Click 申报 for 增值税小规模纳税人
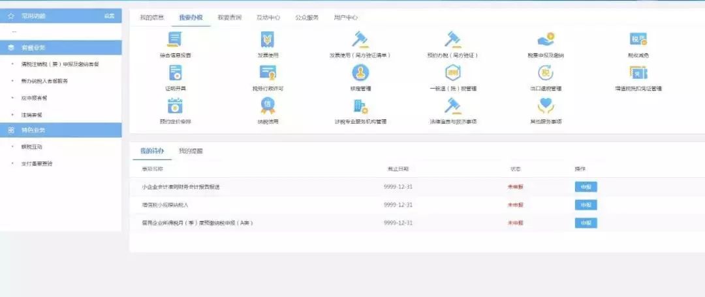This screenshot has width=705, height=297. (586, 205)
